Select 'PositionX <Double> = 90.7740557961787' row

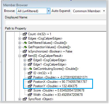point(60,82)
